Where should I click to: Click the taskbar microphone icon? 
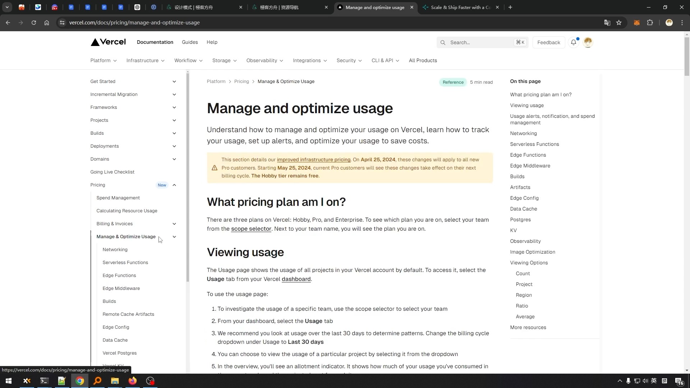point(628,381)
